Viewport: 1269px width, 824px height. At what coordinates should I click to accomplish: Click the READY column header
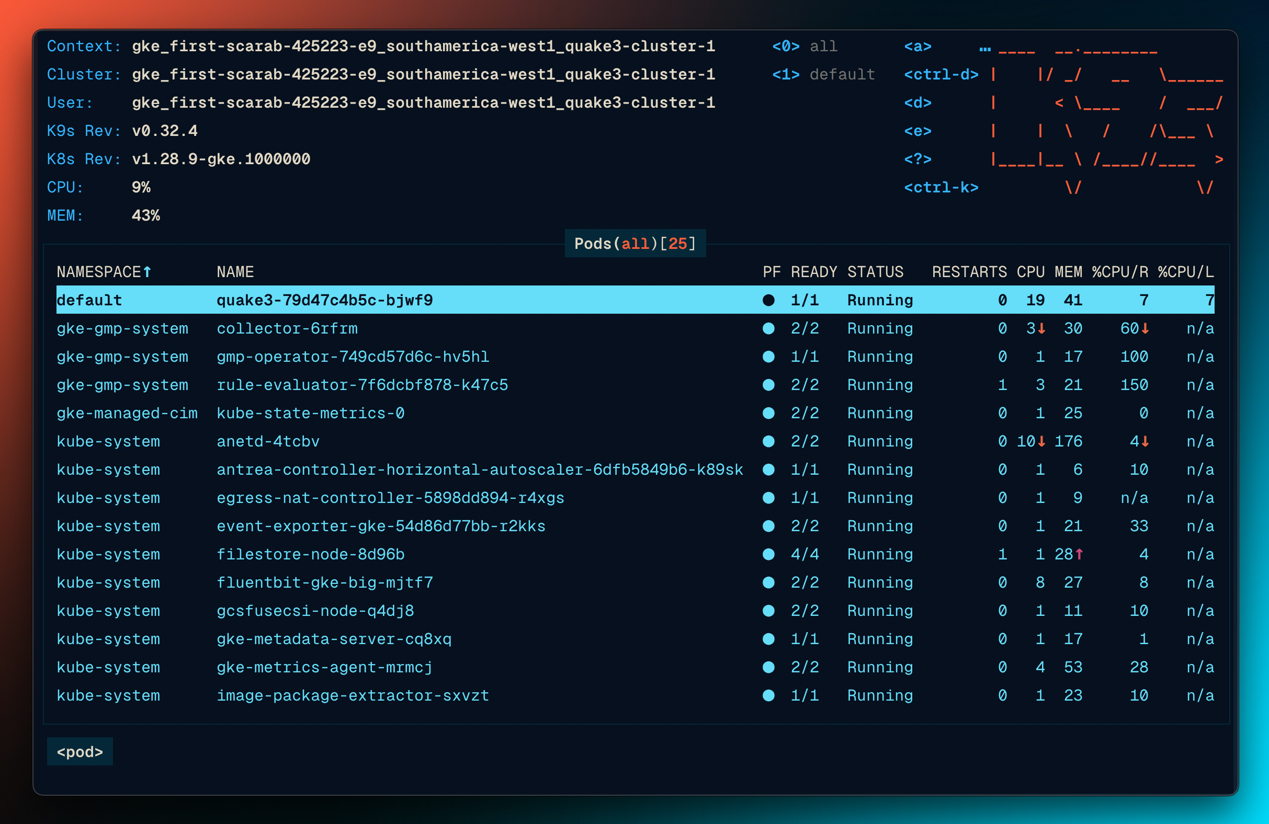(x=813, y=272)
